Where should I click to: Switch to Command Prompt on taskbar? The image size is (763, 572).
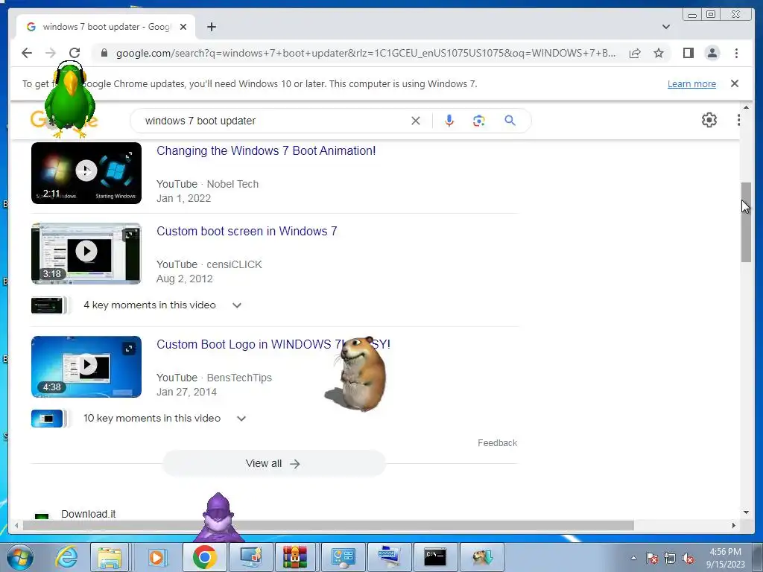[434, 557]
